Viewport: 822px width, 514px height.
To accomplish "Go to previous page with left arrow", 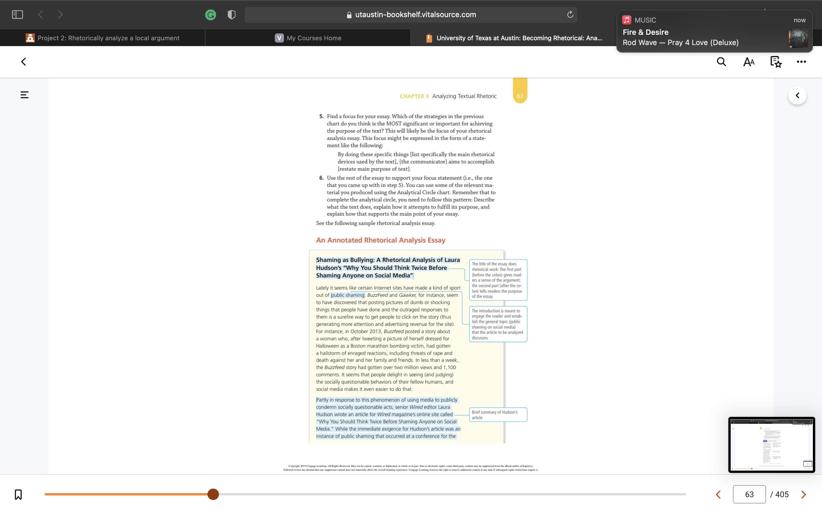I will (x=718, y=495).
